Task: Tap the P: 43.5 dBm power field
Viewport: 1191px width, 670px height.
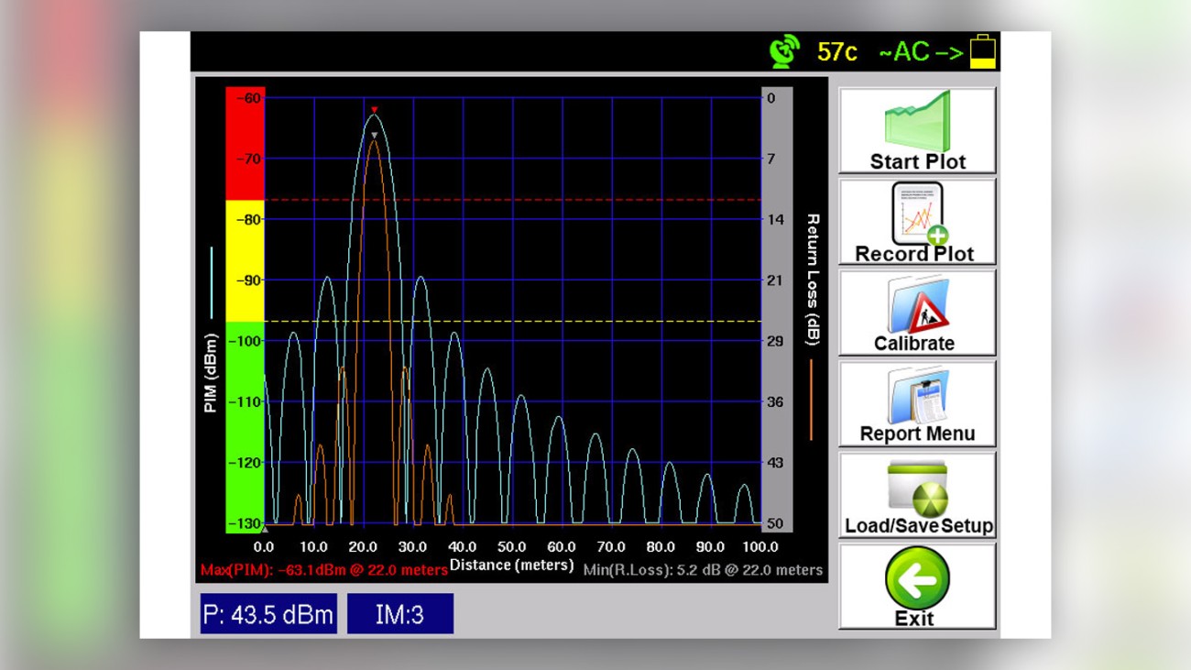Action: click(x=268, y=614)
